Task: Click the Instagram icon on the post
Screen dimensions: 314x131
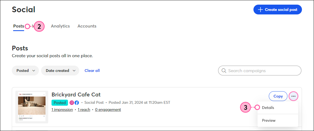Action: tap(72, 103)
